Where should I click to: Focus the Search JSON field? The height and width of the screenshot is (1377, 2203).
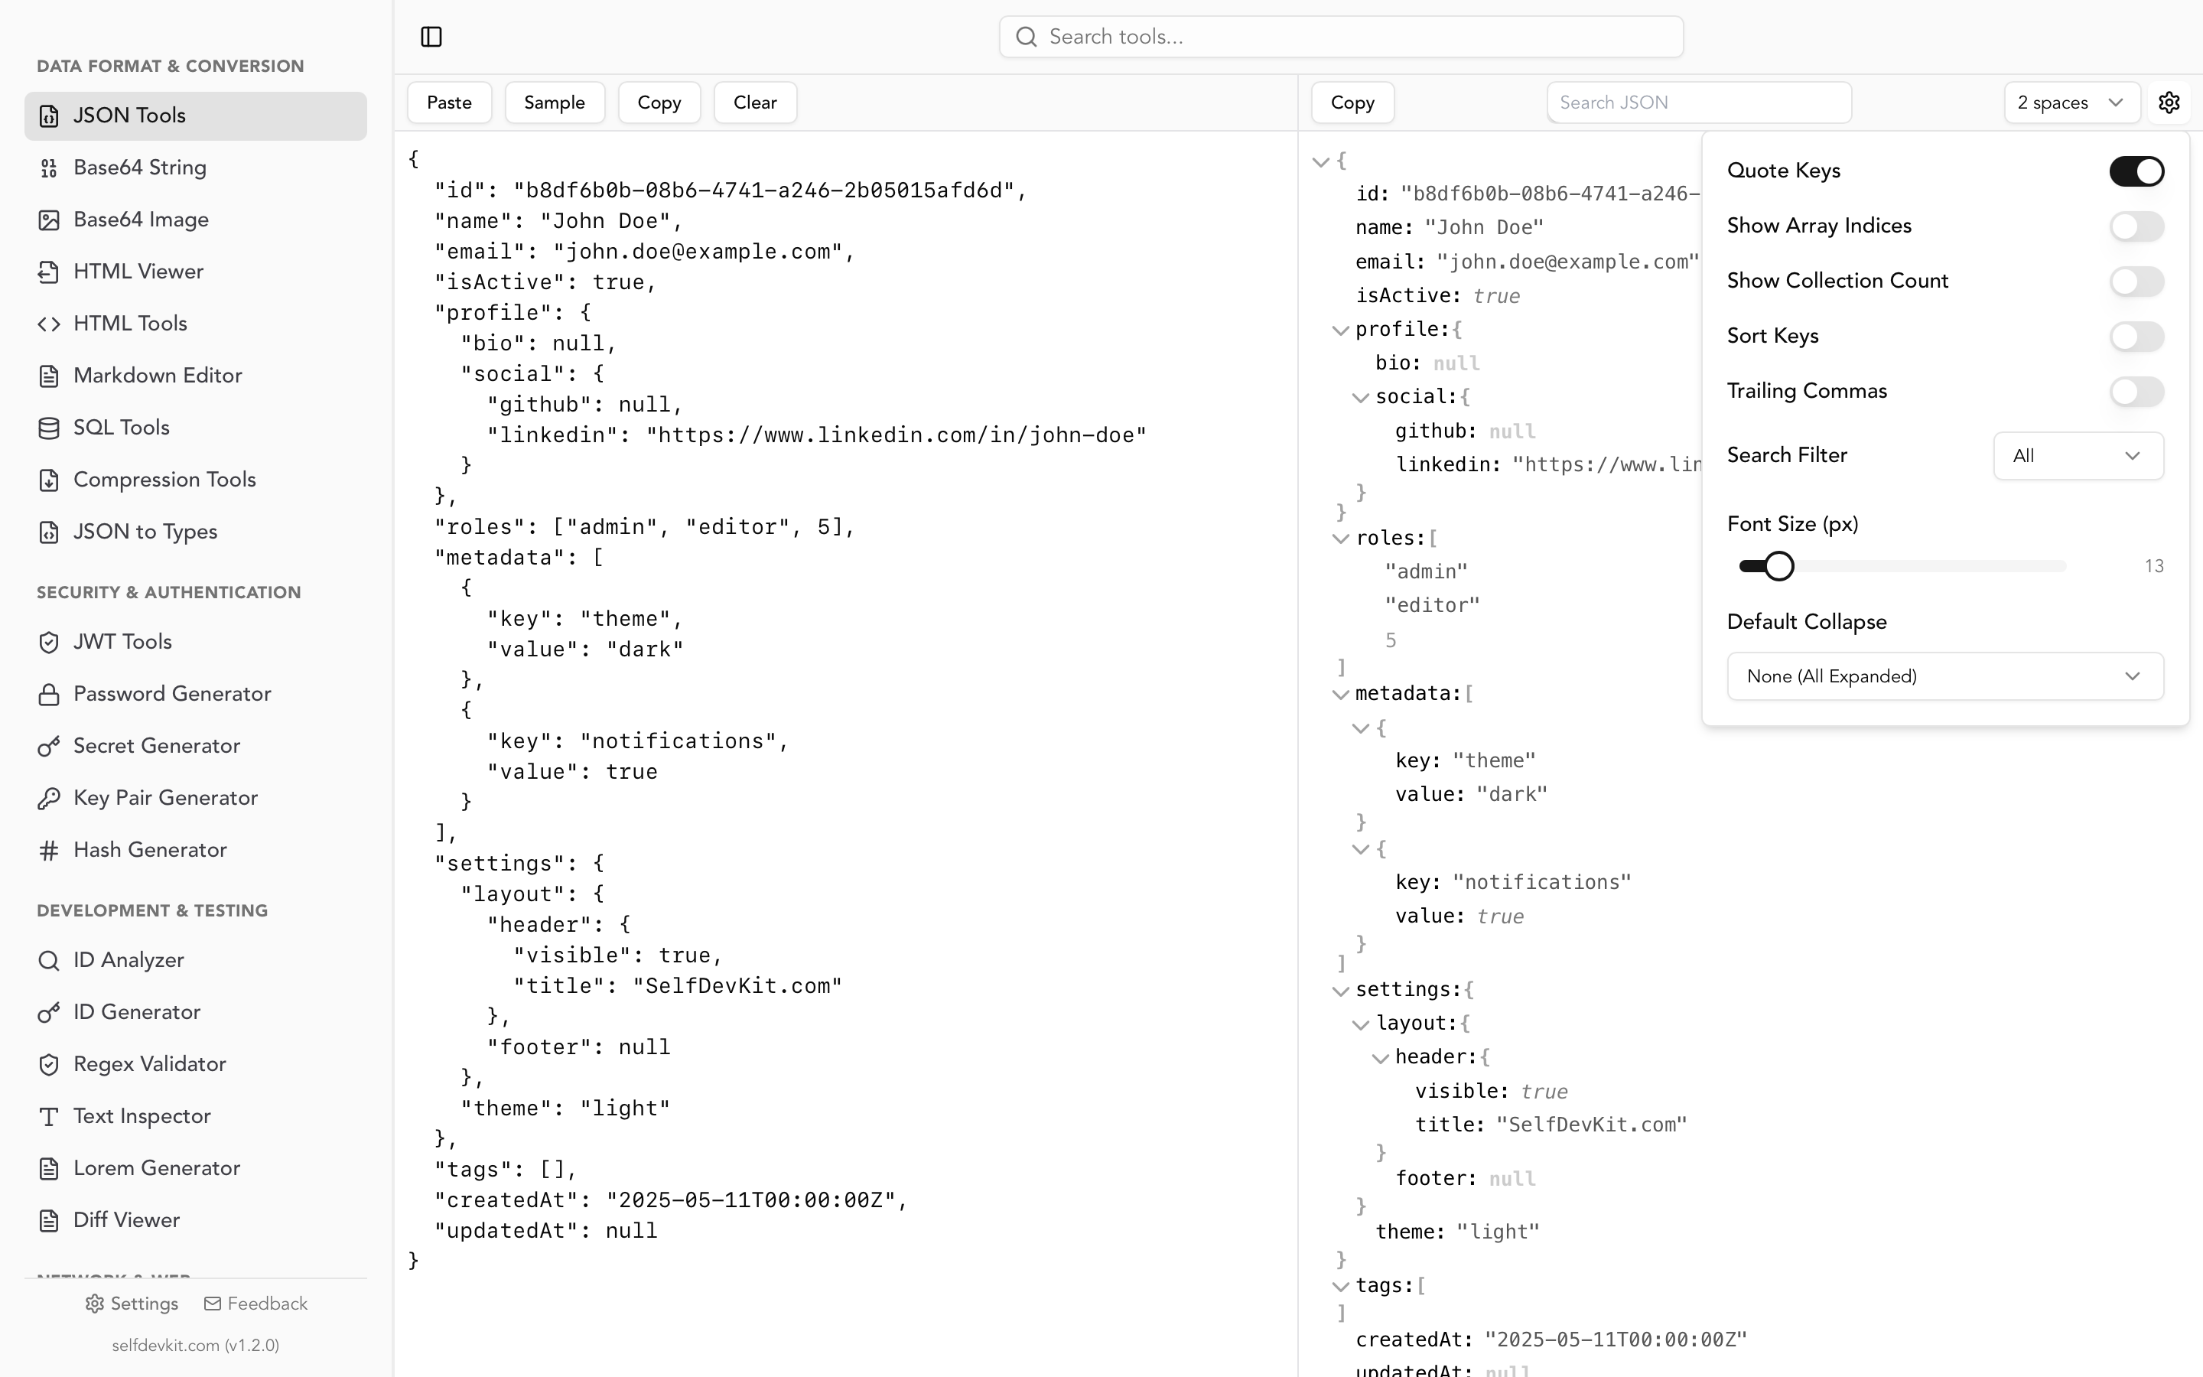[x=1699, y=102]
